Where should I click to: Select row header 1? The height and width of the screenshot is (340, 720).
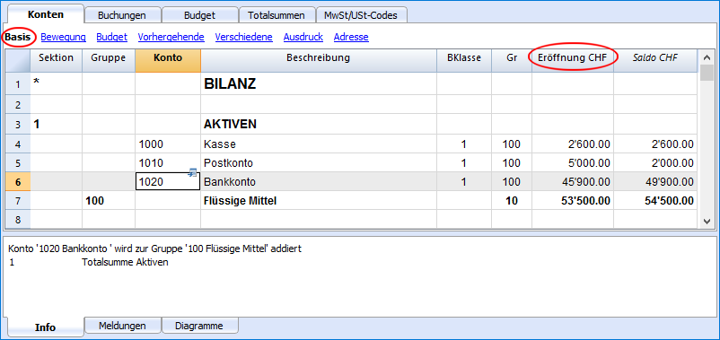(18, 84)
